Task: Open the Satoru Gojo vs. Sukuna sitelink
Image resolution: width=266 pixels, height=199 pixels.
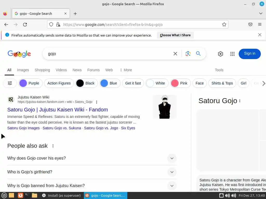Action: [x=62, y=128]
